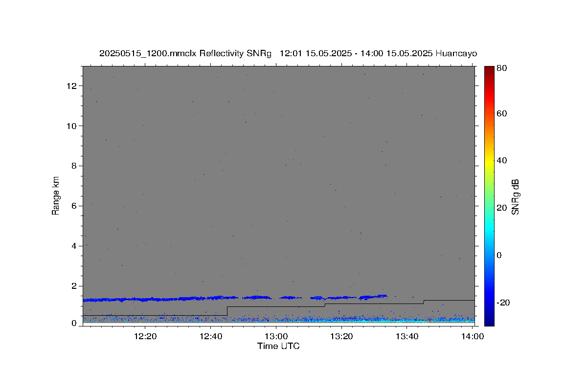Click the 13:00 time tick label
This screenshot has height=391, width=587.
tap(276, 336)
